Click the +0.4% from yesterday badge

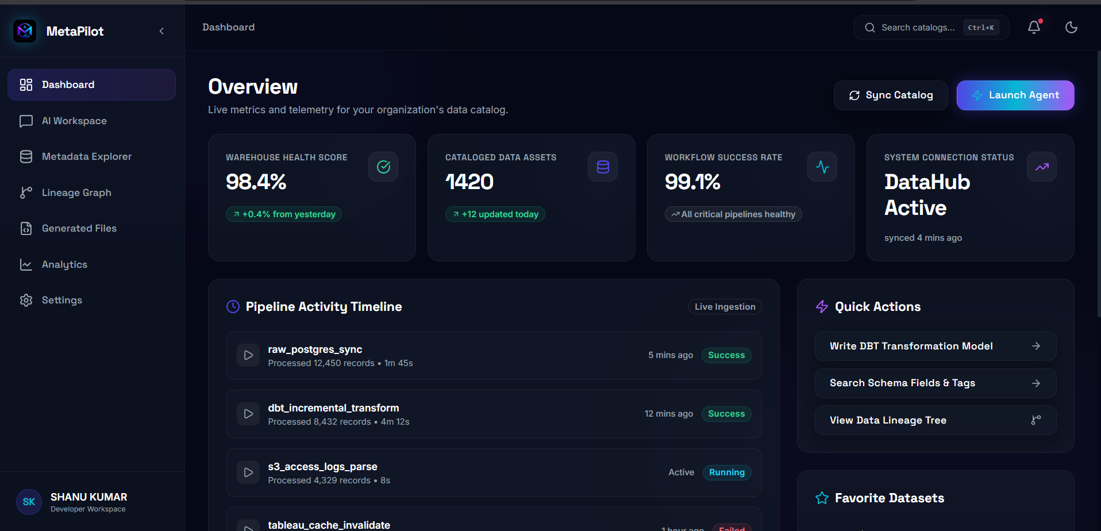[x=284, y=214]
